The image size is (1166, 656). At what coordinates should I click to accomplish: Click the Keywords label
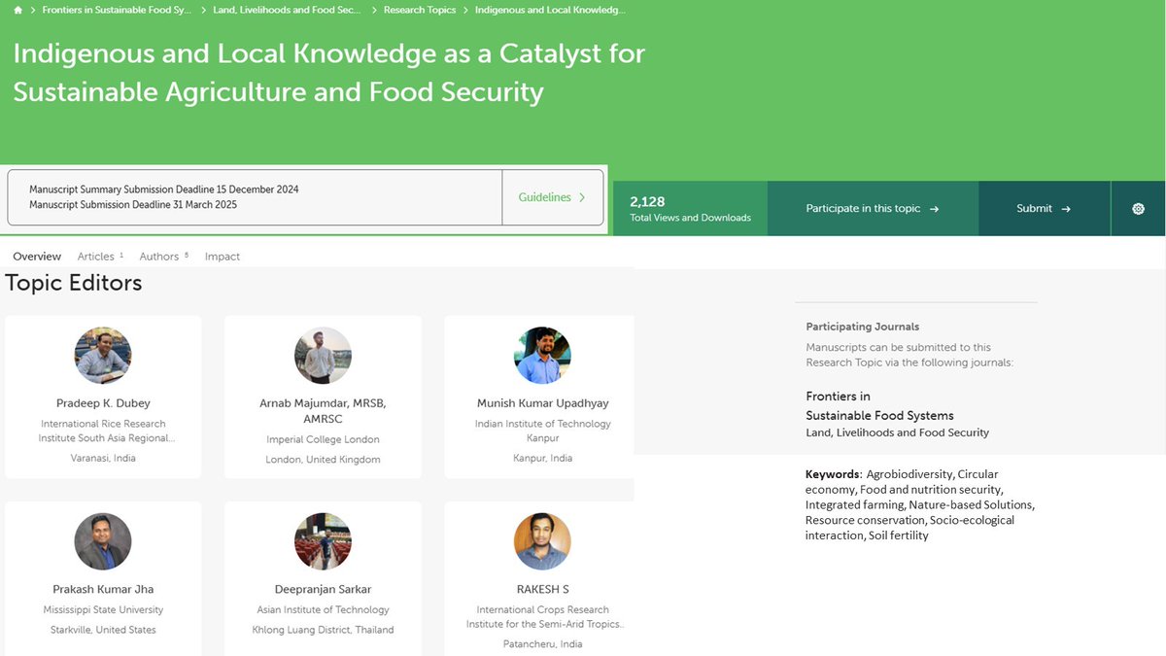point(833,474)
